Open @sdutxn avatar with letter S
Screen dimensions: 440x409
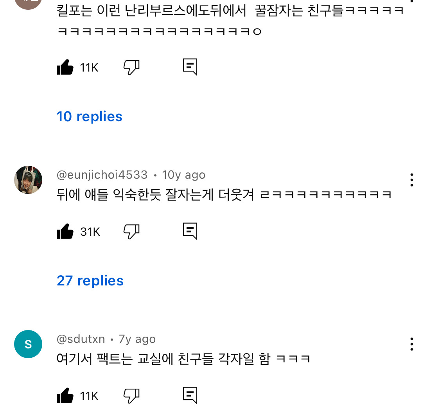[x=28, y=344]
